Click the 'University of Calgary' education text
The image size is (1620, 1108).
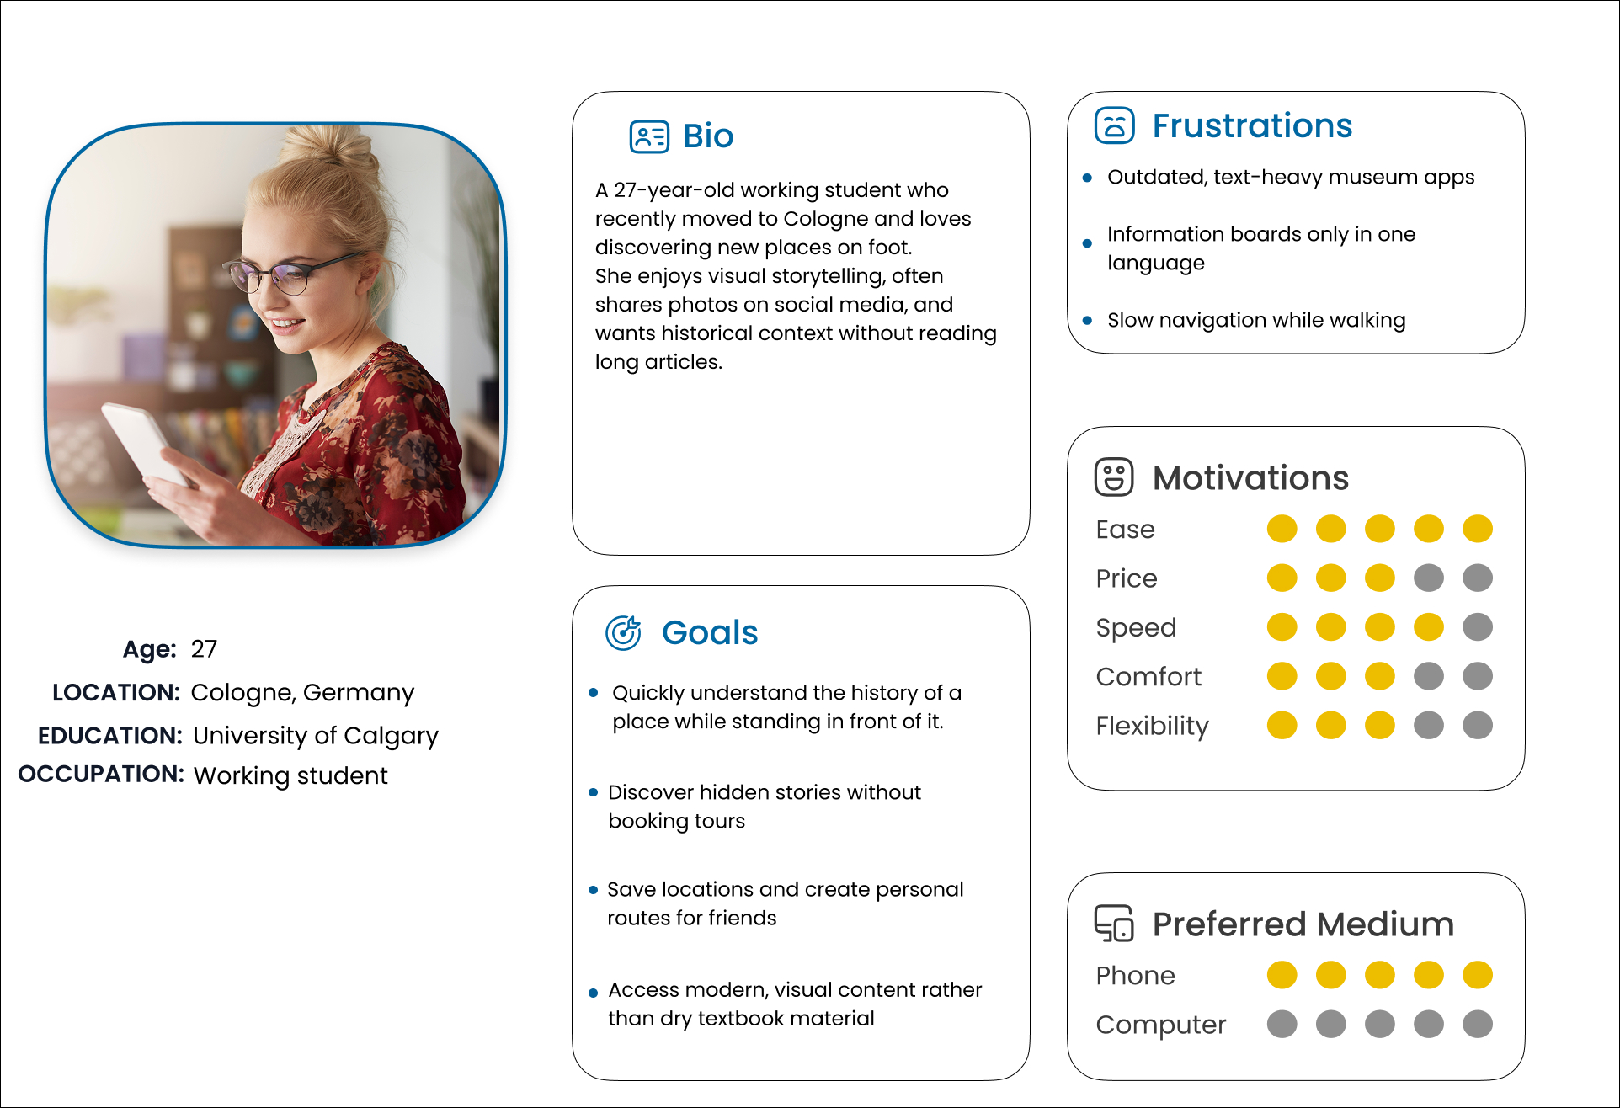[316, 735]
